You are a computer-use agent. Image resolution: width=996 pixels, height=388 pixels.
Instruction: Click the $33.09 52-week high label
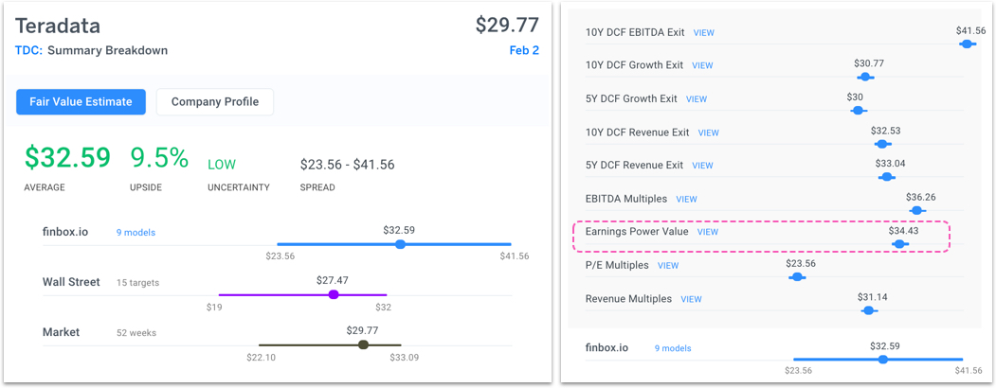404,358
